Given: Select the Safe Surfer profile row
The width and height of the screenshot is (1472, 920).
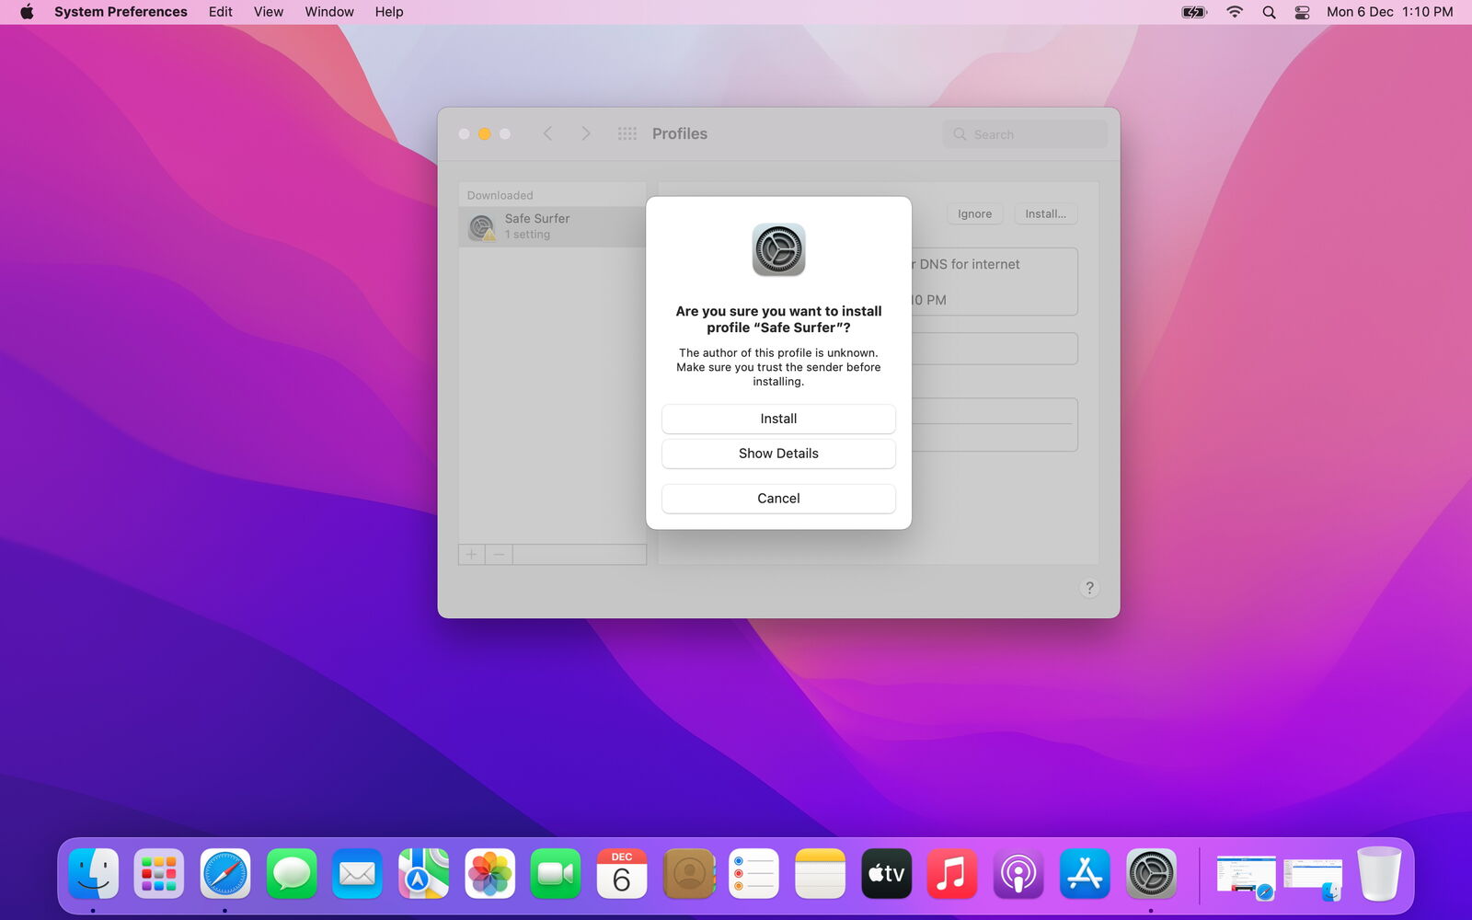Looking at the screenshot, I should [x=552, y=226].
